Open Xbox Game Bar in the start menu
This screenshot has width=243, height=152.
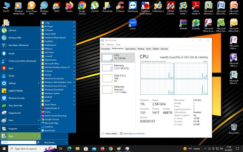[x=20, y=105]
